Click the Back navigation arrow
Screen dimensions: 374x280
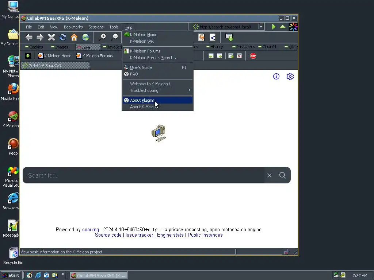click(x=28, y=37)
